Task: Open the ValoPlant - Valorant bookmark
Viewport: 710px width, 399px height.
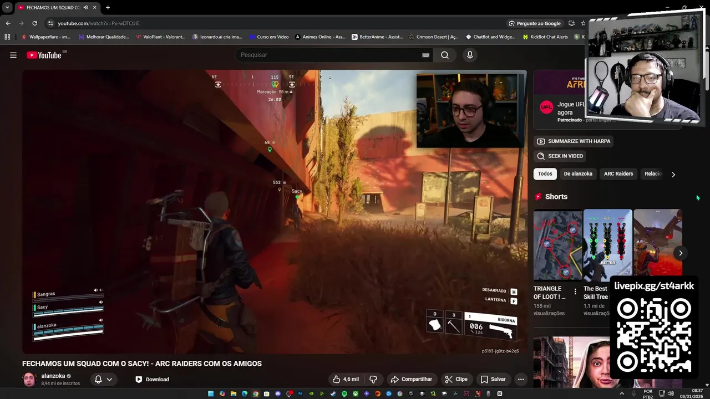Action: click(160, 37)
